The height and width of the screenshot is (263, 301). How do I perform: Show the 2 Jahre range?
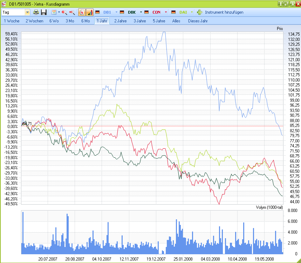point(121,21)
